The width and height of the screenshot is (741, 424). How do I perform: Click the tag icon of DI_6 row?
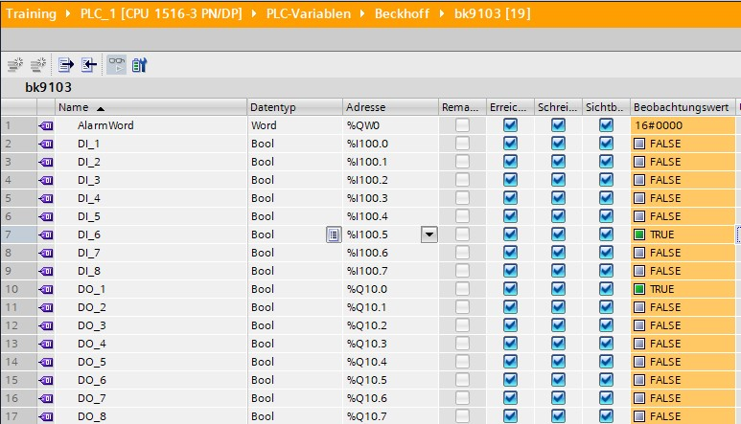coord(46,234)
